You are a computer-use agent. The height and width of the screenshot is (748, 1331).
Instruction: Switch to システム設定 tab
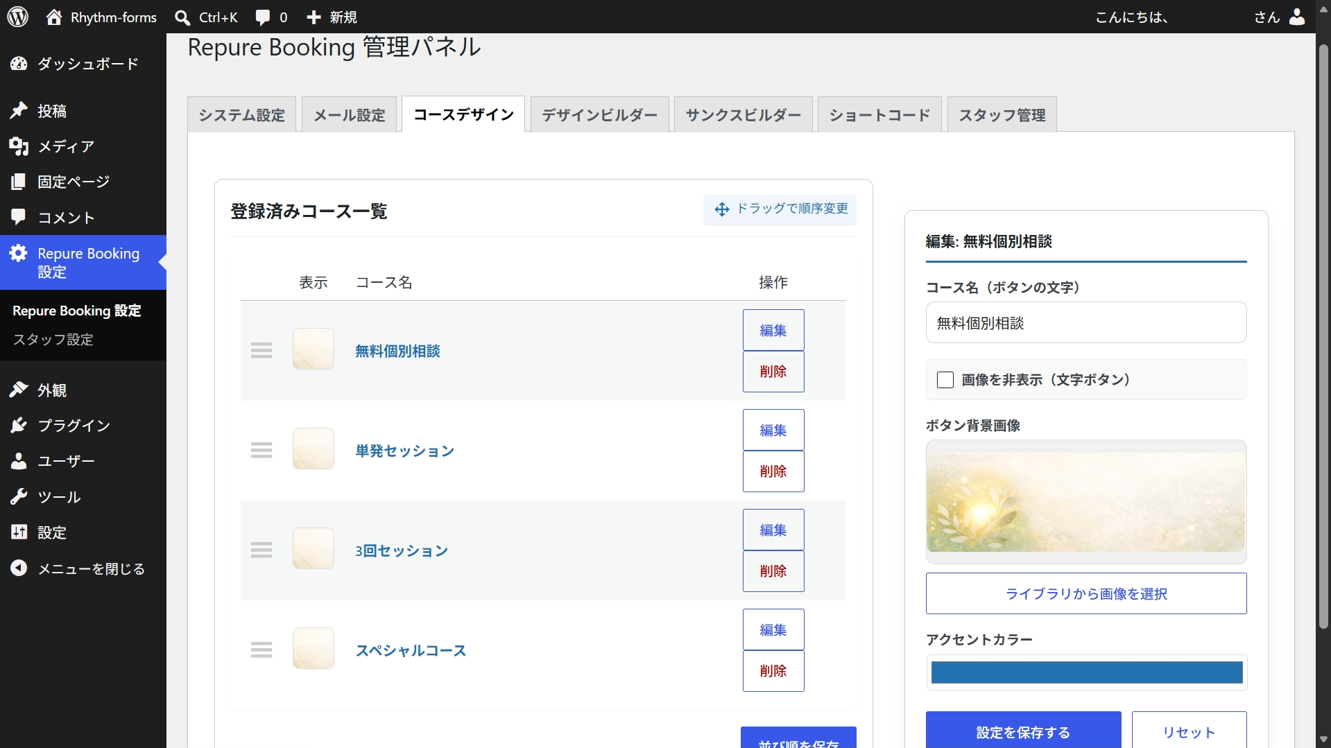pos(242,114)
